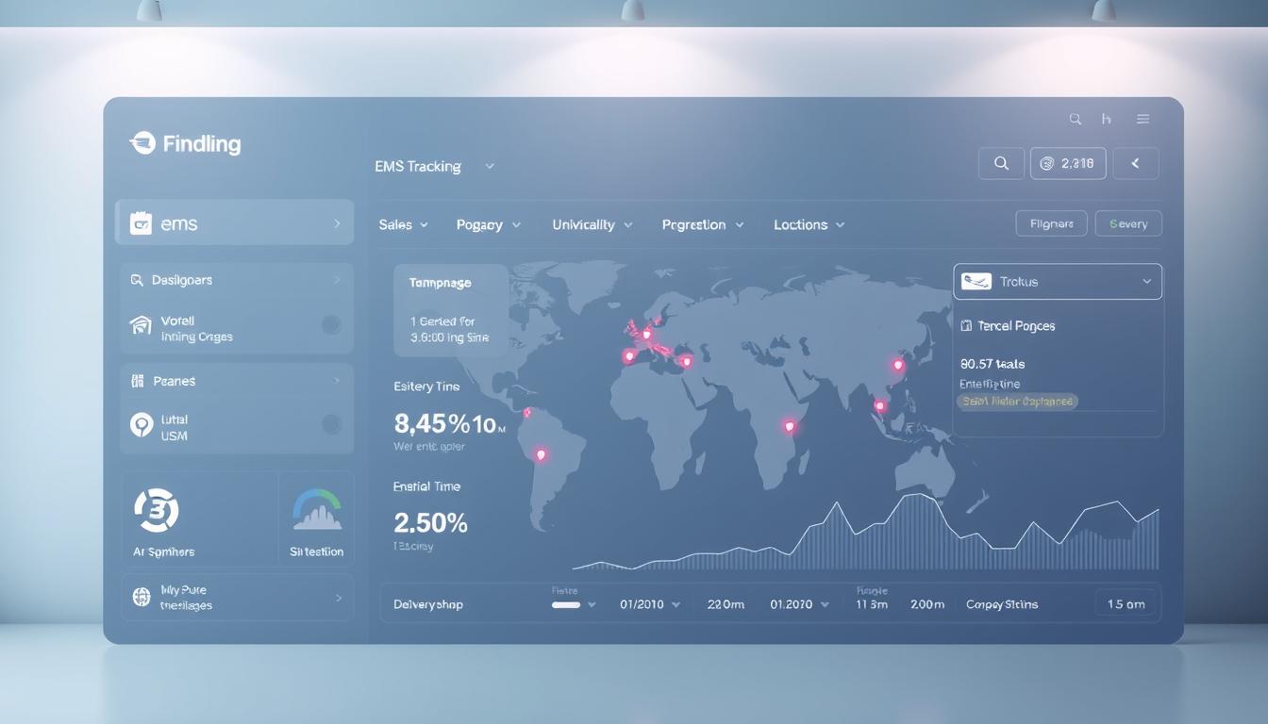Click the icon beside Peanes
The width and height of the screenshot is (1268, 724).
tap(137, 381)
